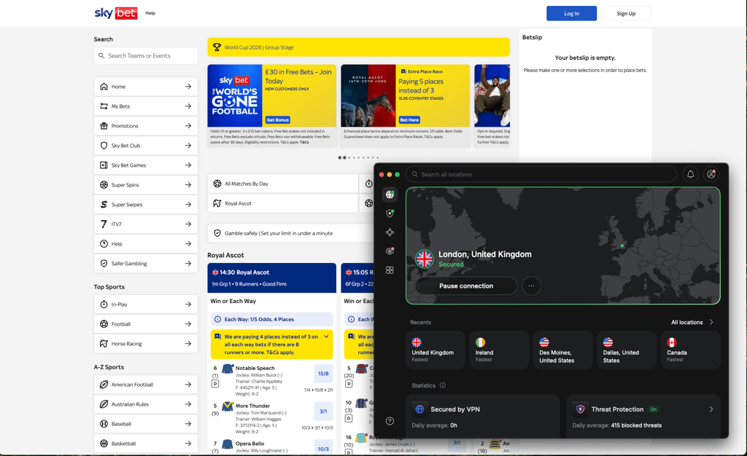
Task: Open the three-dot connection options button
Action: point(531,286)
